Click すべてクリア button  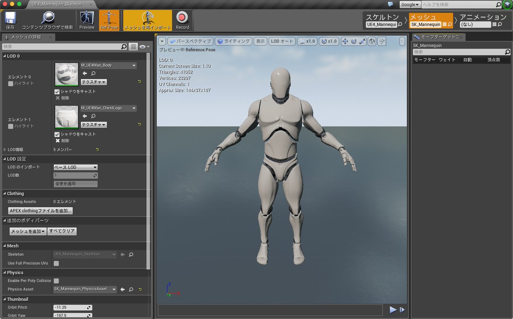tap(62, 231)
